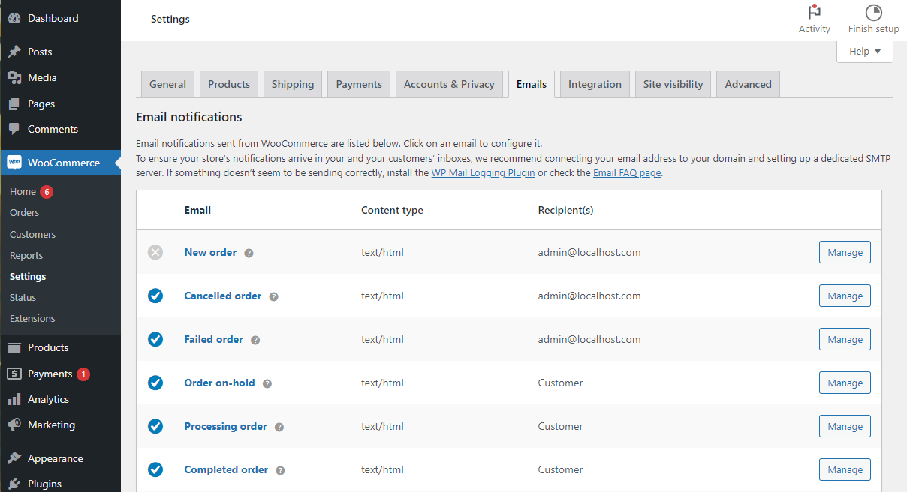This screenshot has width=907, height=492.
Task: Click the Marketing megaphone icon
Action: click(14, 424)
